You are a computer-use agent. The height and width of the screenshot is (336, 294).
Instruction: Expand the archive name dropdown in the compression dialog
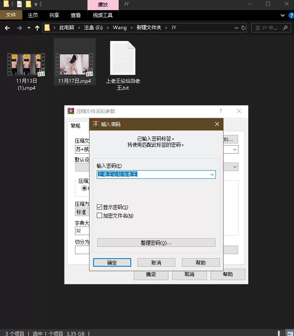[x=235, y=149]
